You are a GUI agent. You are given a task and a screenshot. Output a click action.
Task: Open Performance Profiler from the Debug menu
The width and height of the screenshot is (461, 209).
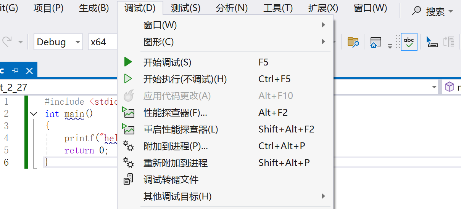pyautogui.click(x=175, y=113)
